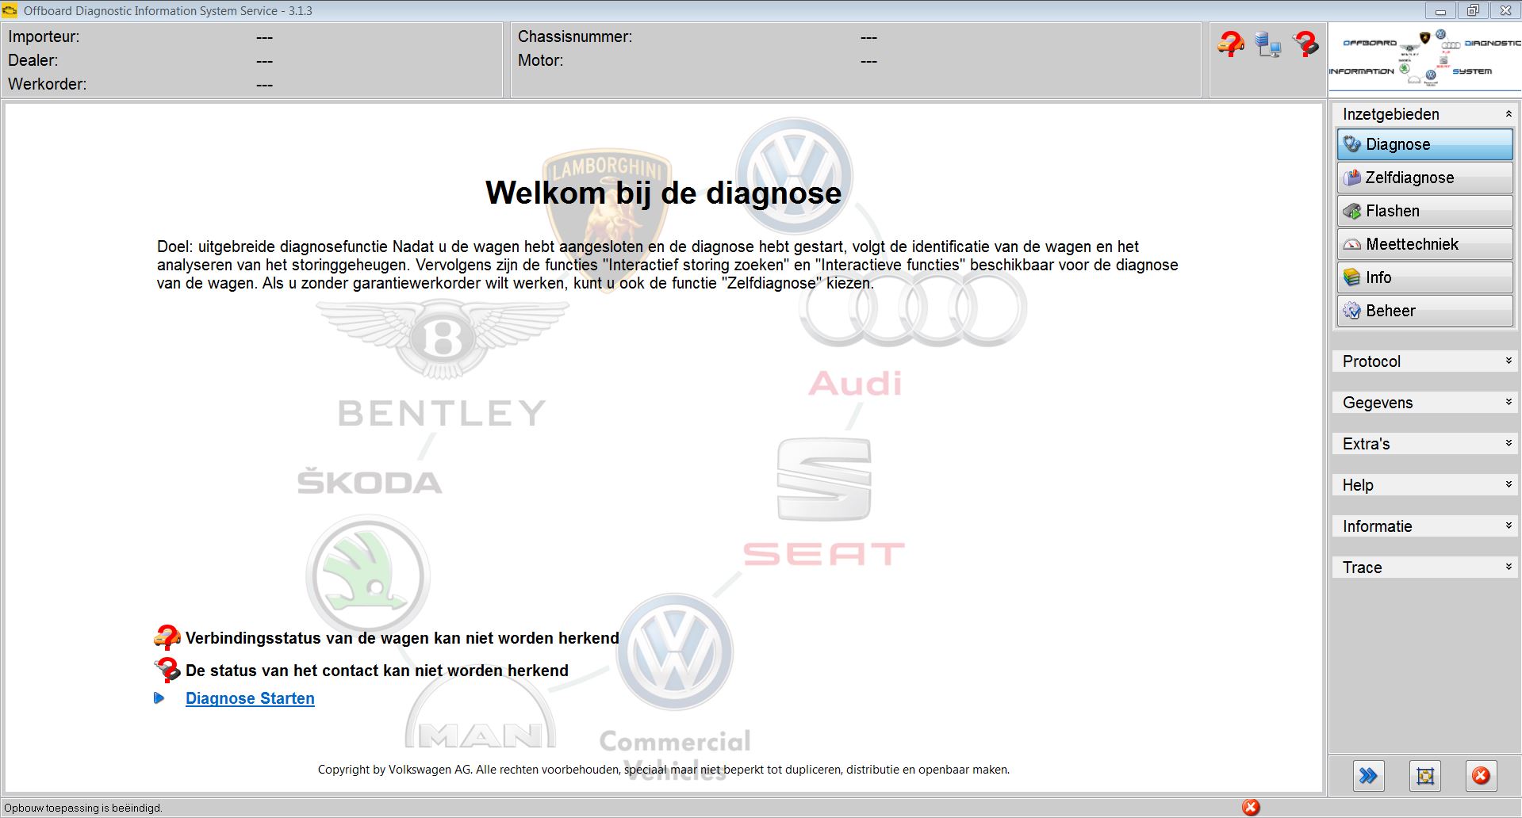Click the red X icon in status bar
This screenshot has width=1522, height=818.
point(1251,808)
